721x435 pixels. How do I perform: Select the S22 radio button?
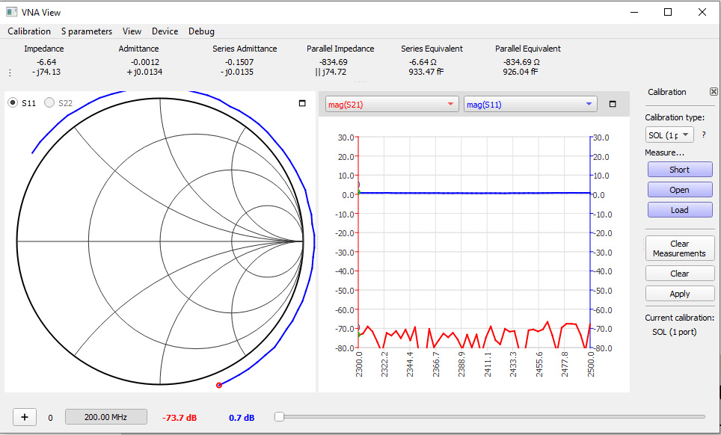tap(49, 103)
